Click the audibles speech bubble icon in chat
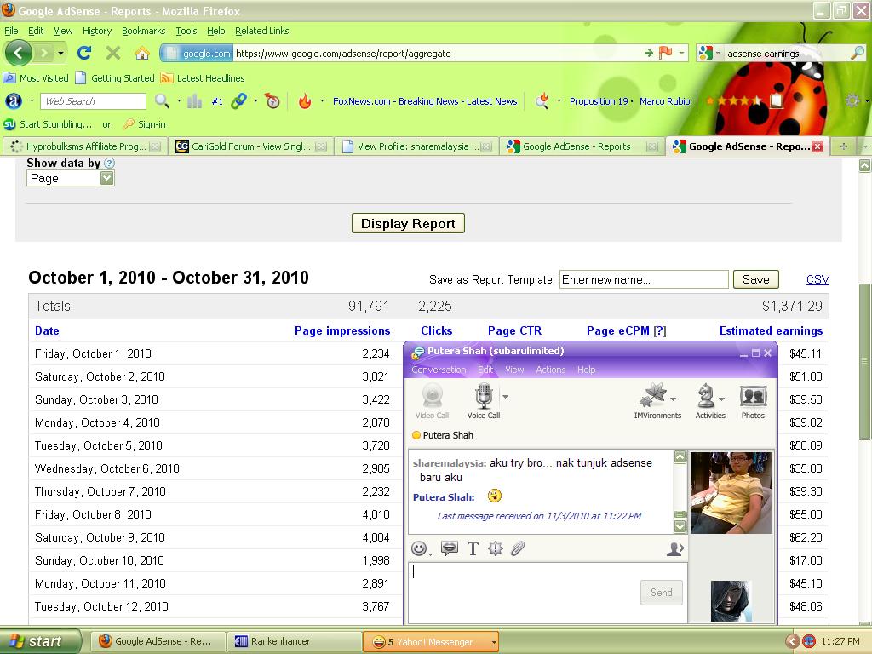The width and height of the screenshot is (872, 654). tap(450, 549)
